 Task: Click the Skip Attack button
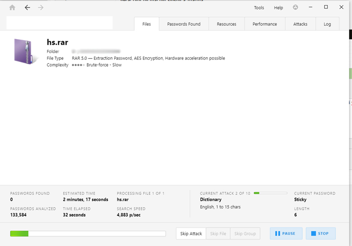coord(191,233)
